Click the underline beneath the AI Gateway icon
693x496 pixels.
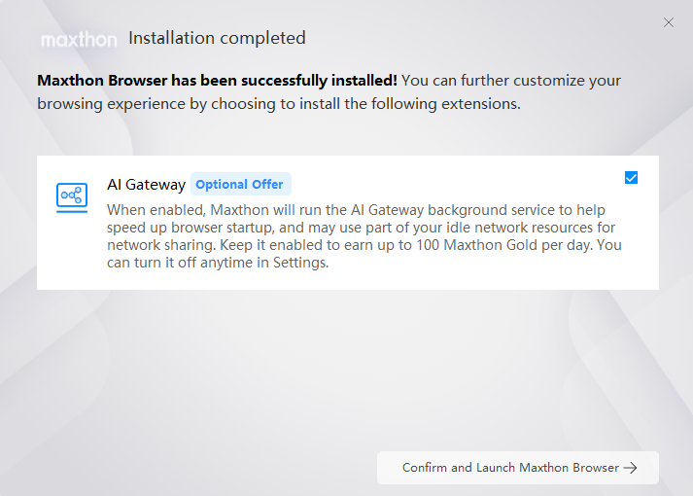tap(72, 212)
